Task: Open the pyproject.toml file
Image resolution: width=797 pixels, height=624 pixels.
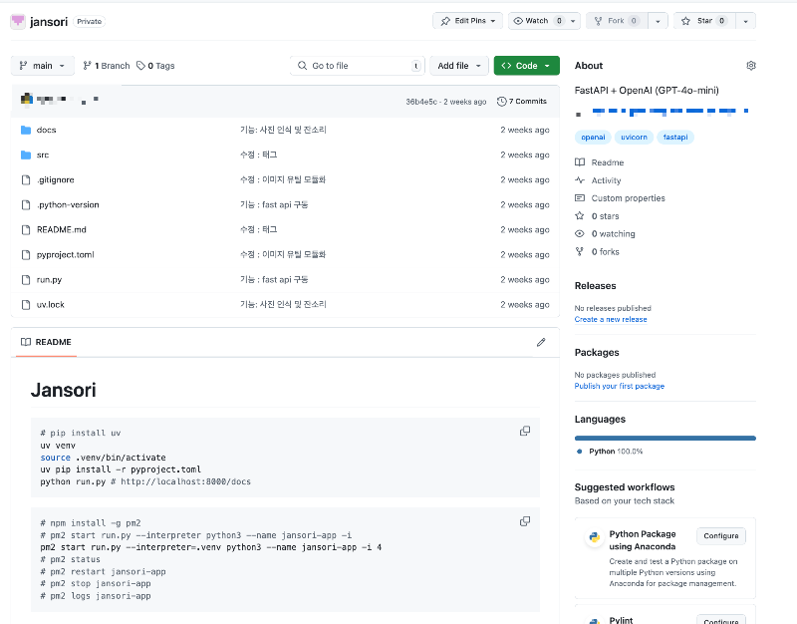Action: (x=65, y=255)
